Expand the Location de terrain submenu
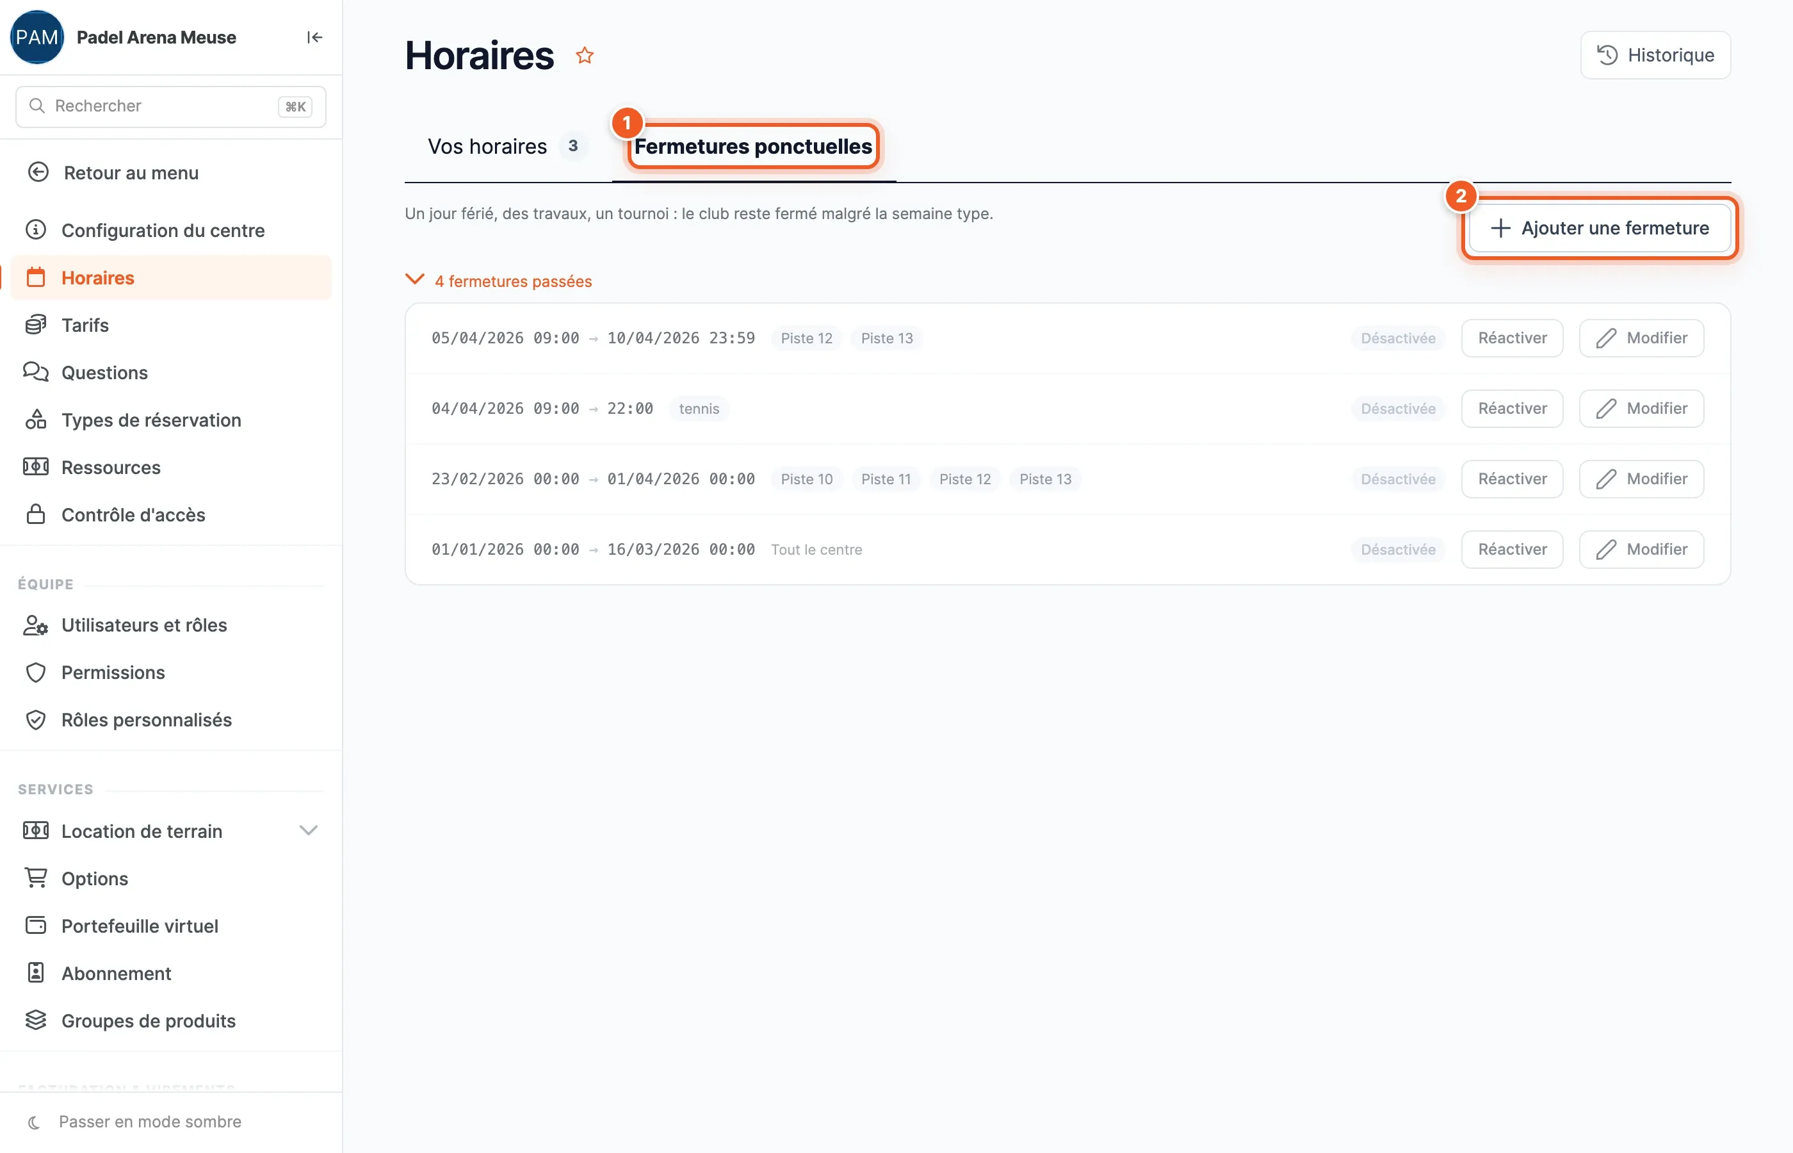The height and width of the screenshot is (1153, 1793). pyautogui.click(x=308, y=830)
